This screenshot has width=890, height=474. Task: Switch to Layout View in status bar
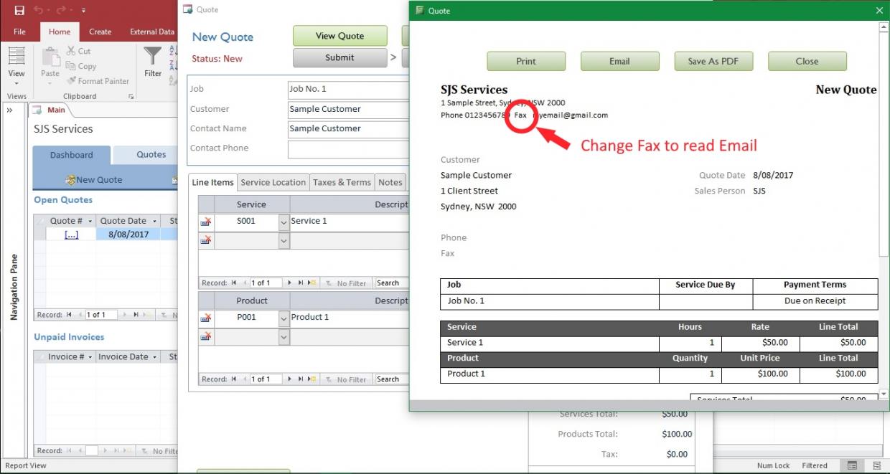[x=876, y=465]
